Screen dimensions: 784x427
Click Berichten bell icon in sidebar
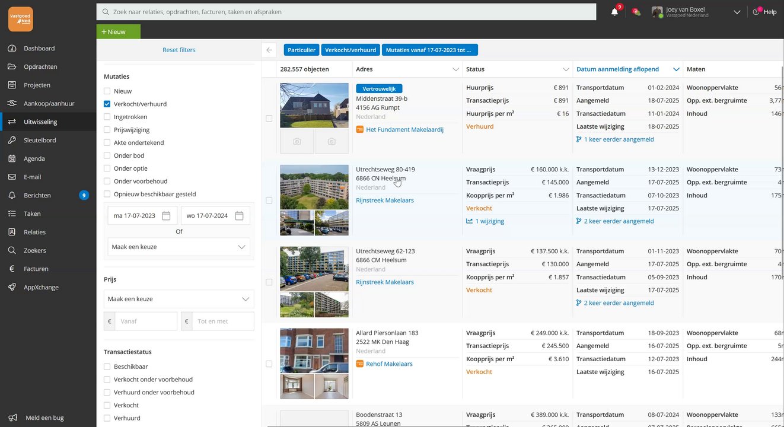[12, 196]
